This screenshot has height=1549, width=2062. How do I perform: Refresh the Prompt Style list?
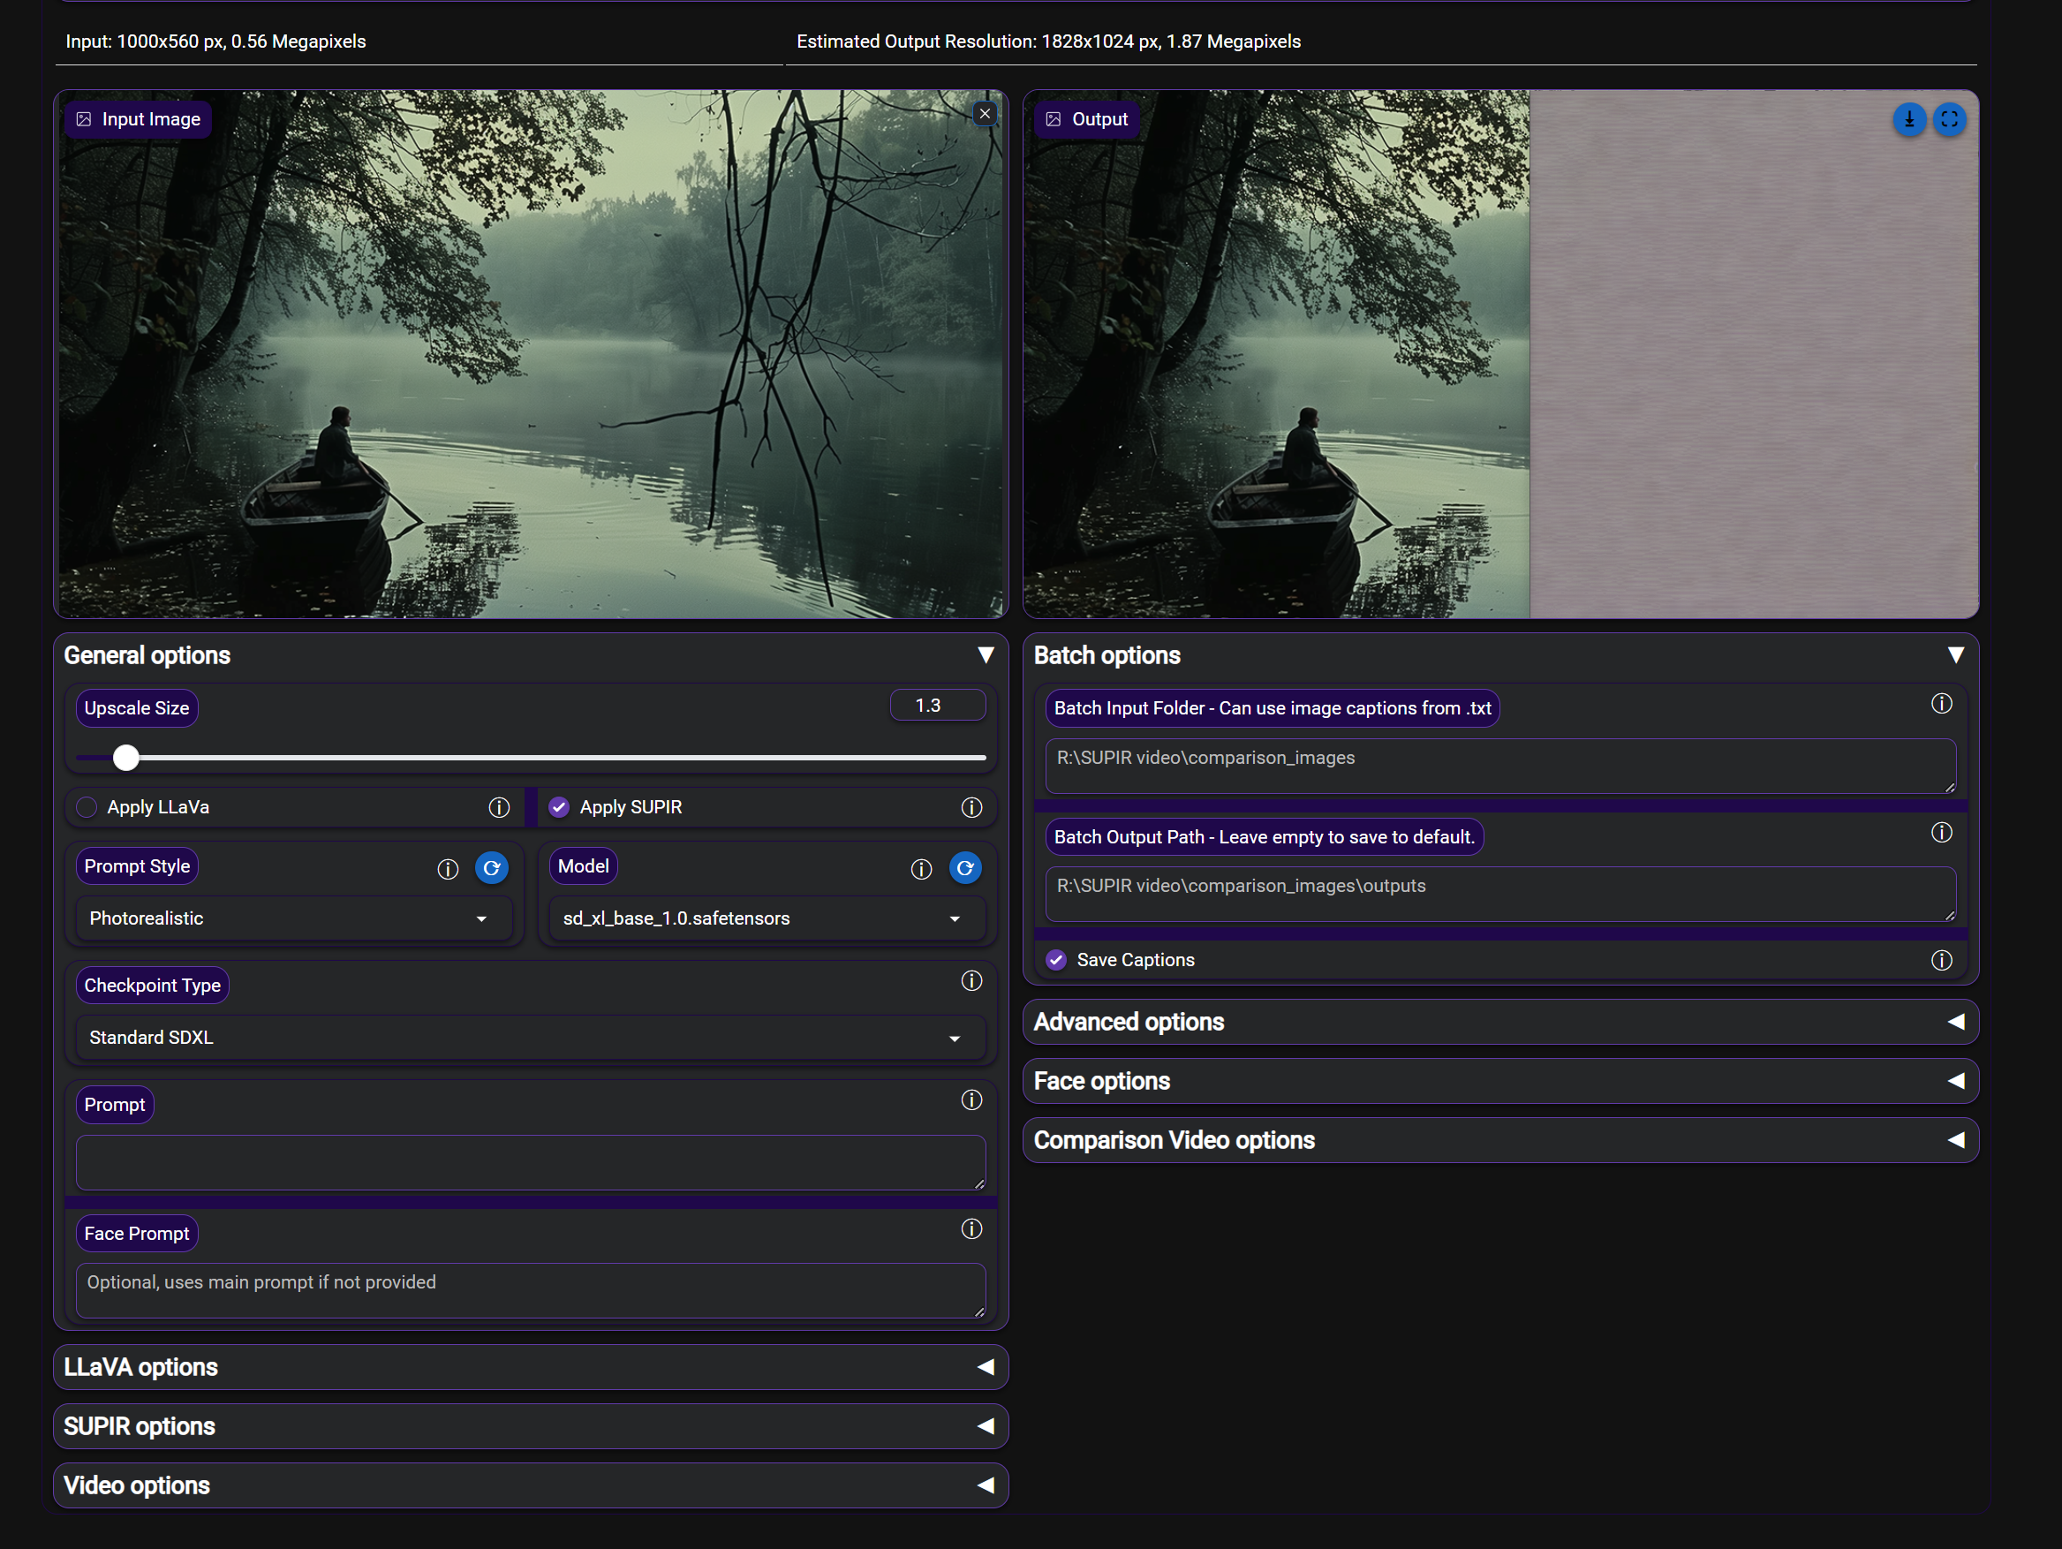coord(491,868)
